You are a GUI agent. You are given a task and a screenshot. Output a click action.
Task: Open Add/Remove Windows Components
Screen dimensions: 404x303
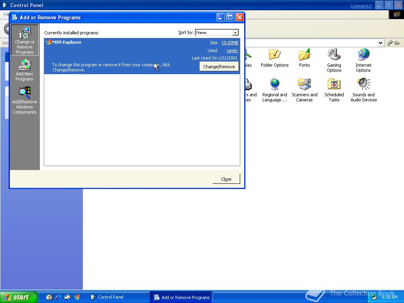tap(24, 101)
